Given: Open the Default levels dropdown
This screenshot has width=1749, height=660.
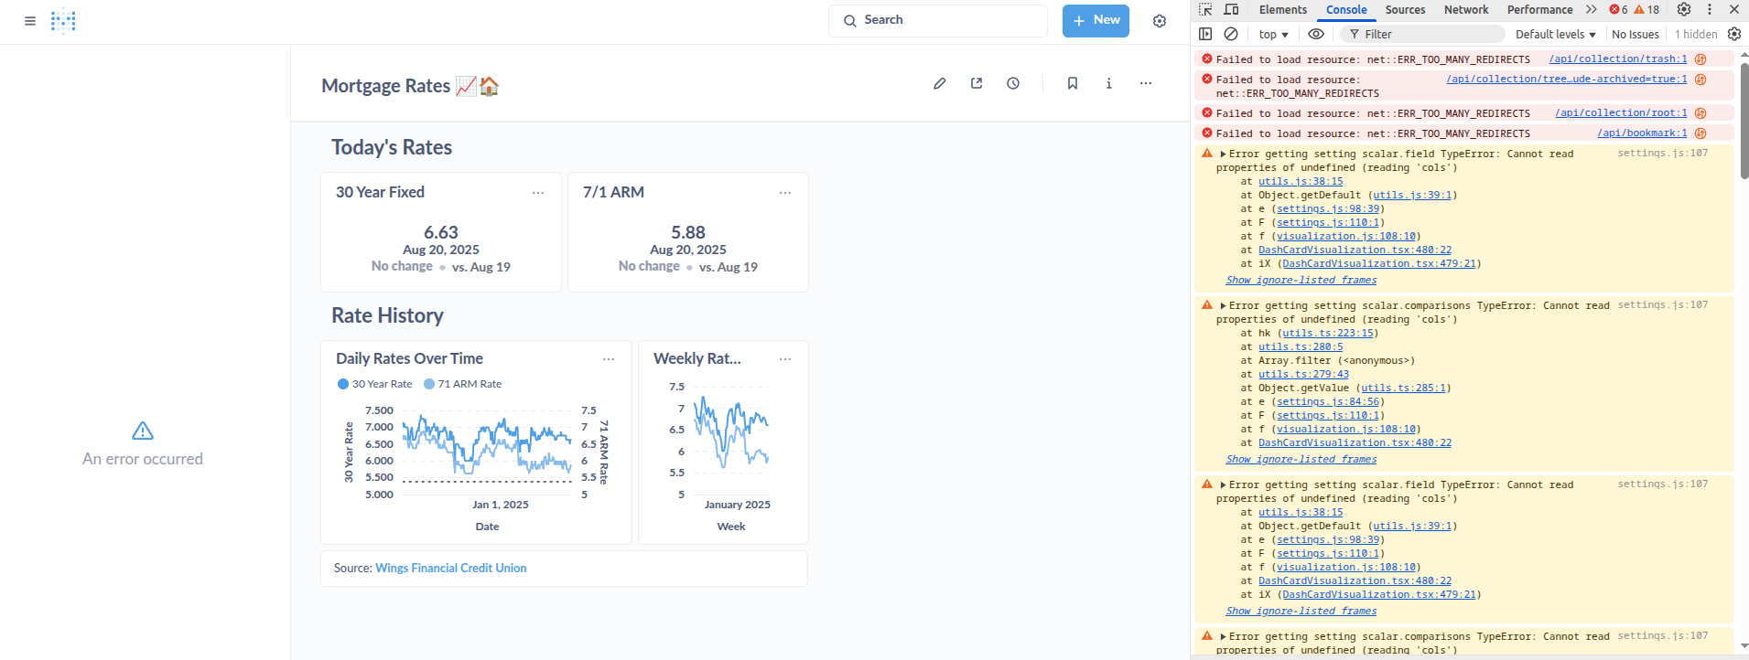Looking at the screenshot, I should click(x=1555, y=35).
